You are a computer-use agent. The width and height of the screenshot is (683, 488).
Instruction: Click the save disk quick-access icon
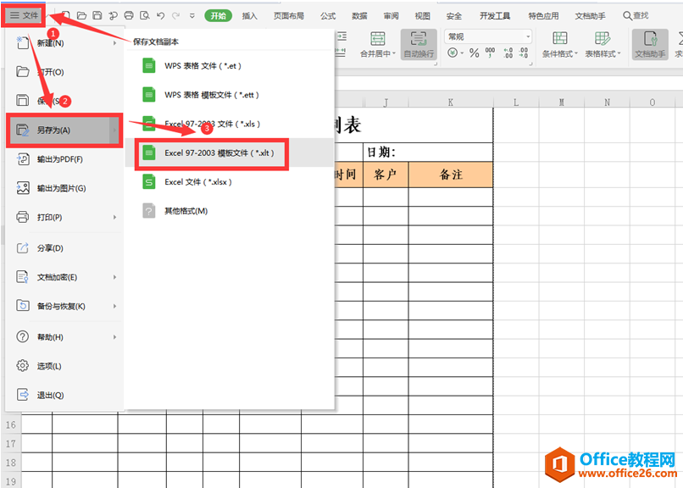(x=97, y=15)
